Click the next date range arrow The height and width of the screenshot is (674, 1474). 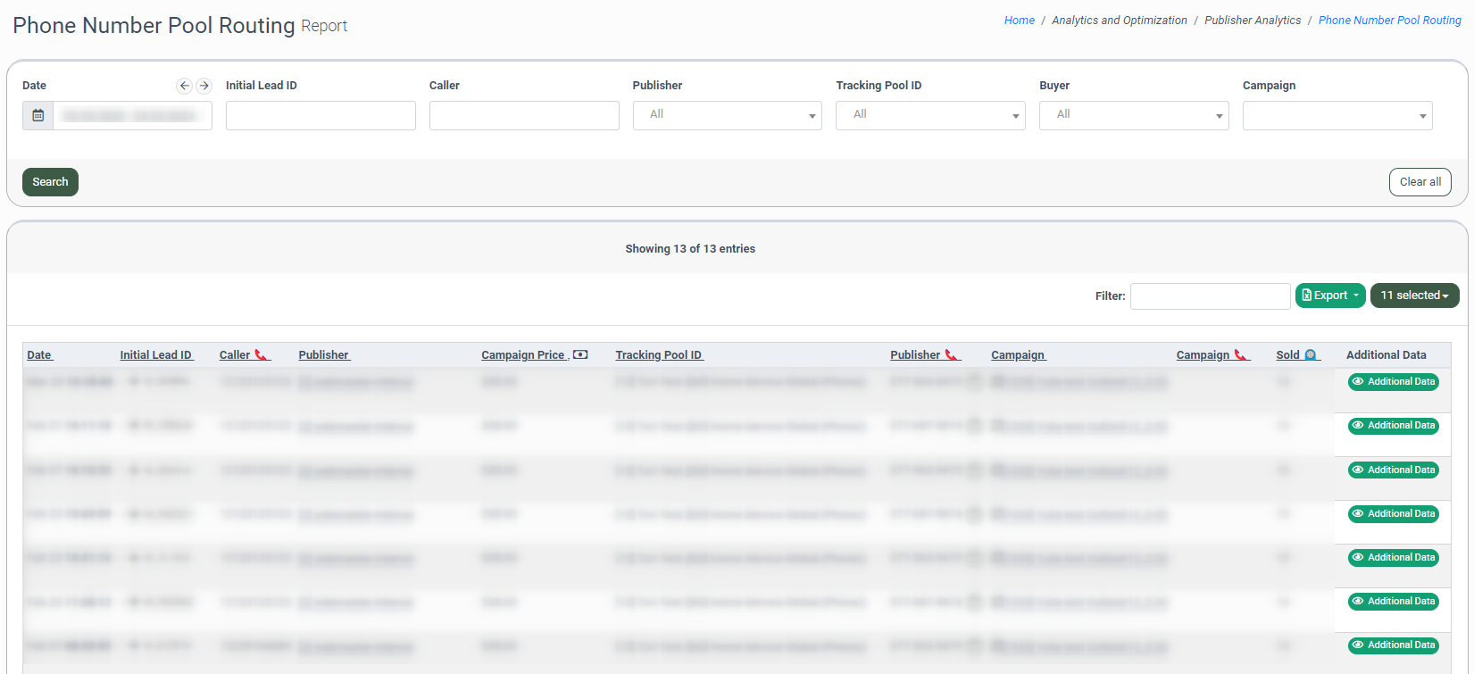click(x=204, y=86)
